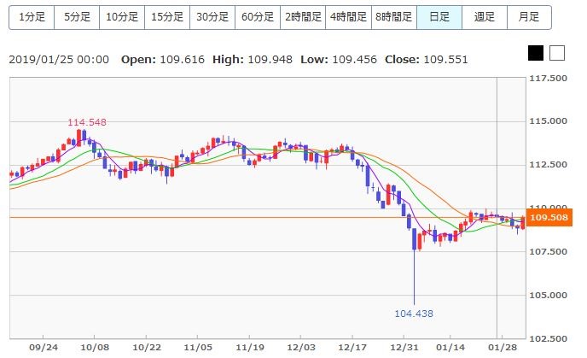Image resolution: width=587 pixels, height=358 pixels.
Task: Switch chart to 1分足 timeframe
Action: (x=32, y=17)
